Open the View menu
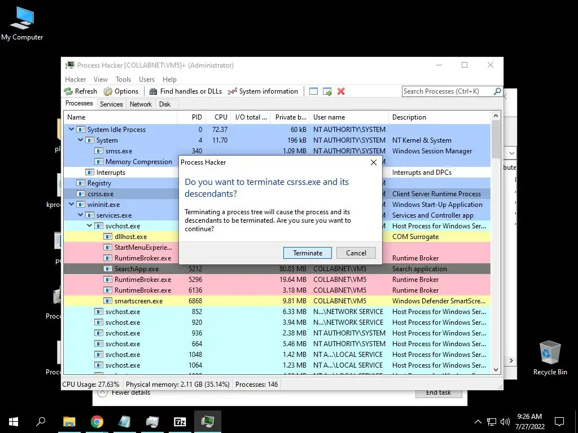The width and height of the screenshot is (578, 433). [100, 79]
